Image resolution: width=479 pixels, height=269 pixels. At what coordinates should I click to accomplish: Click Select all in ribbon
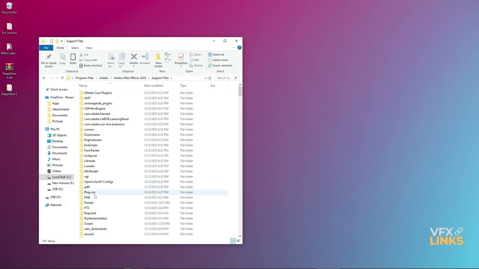[216, 55]
